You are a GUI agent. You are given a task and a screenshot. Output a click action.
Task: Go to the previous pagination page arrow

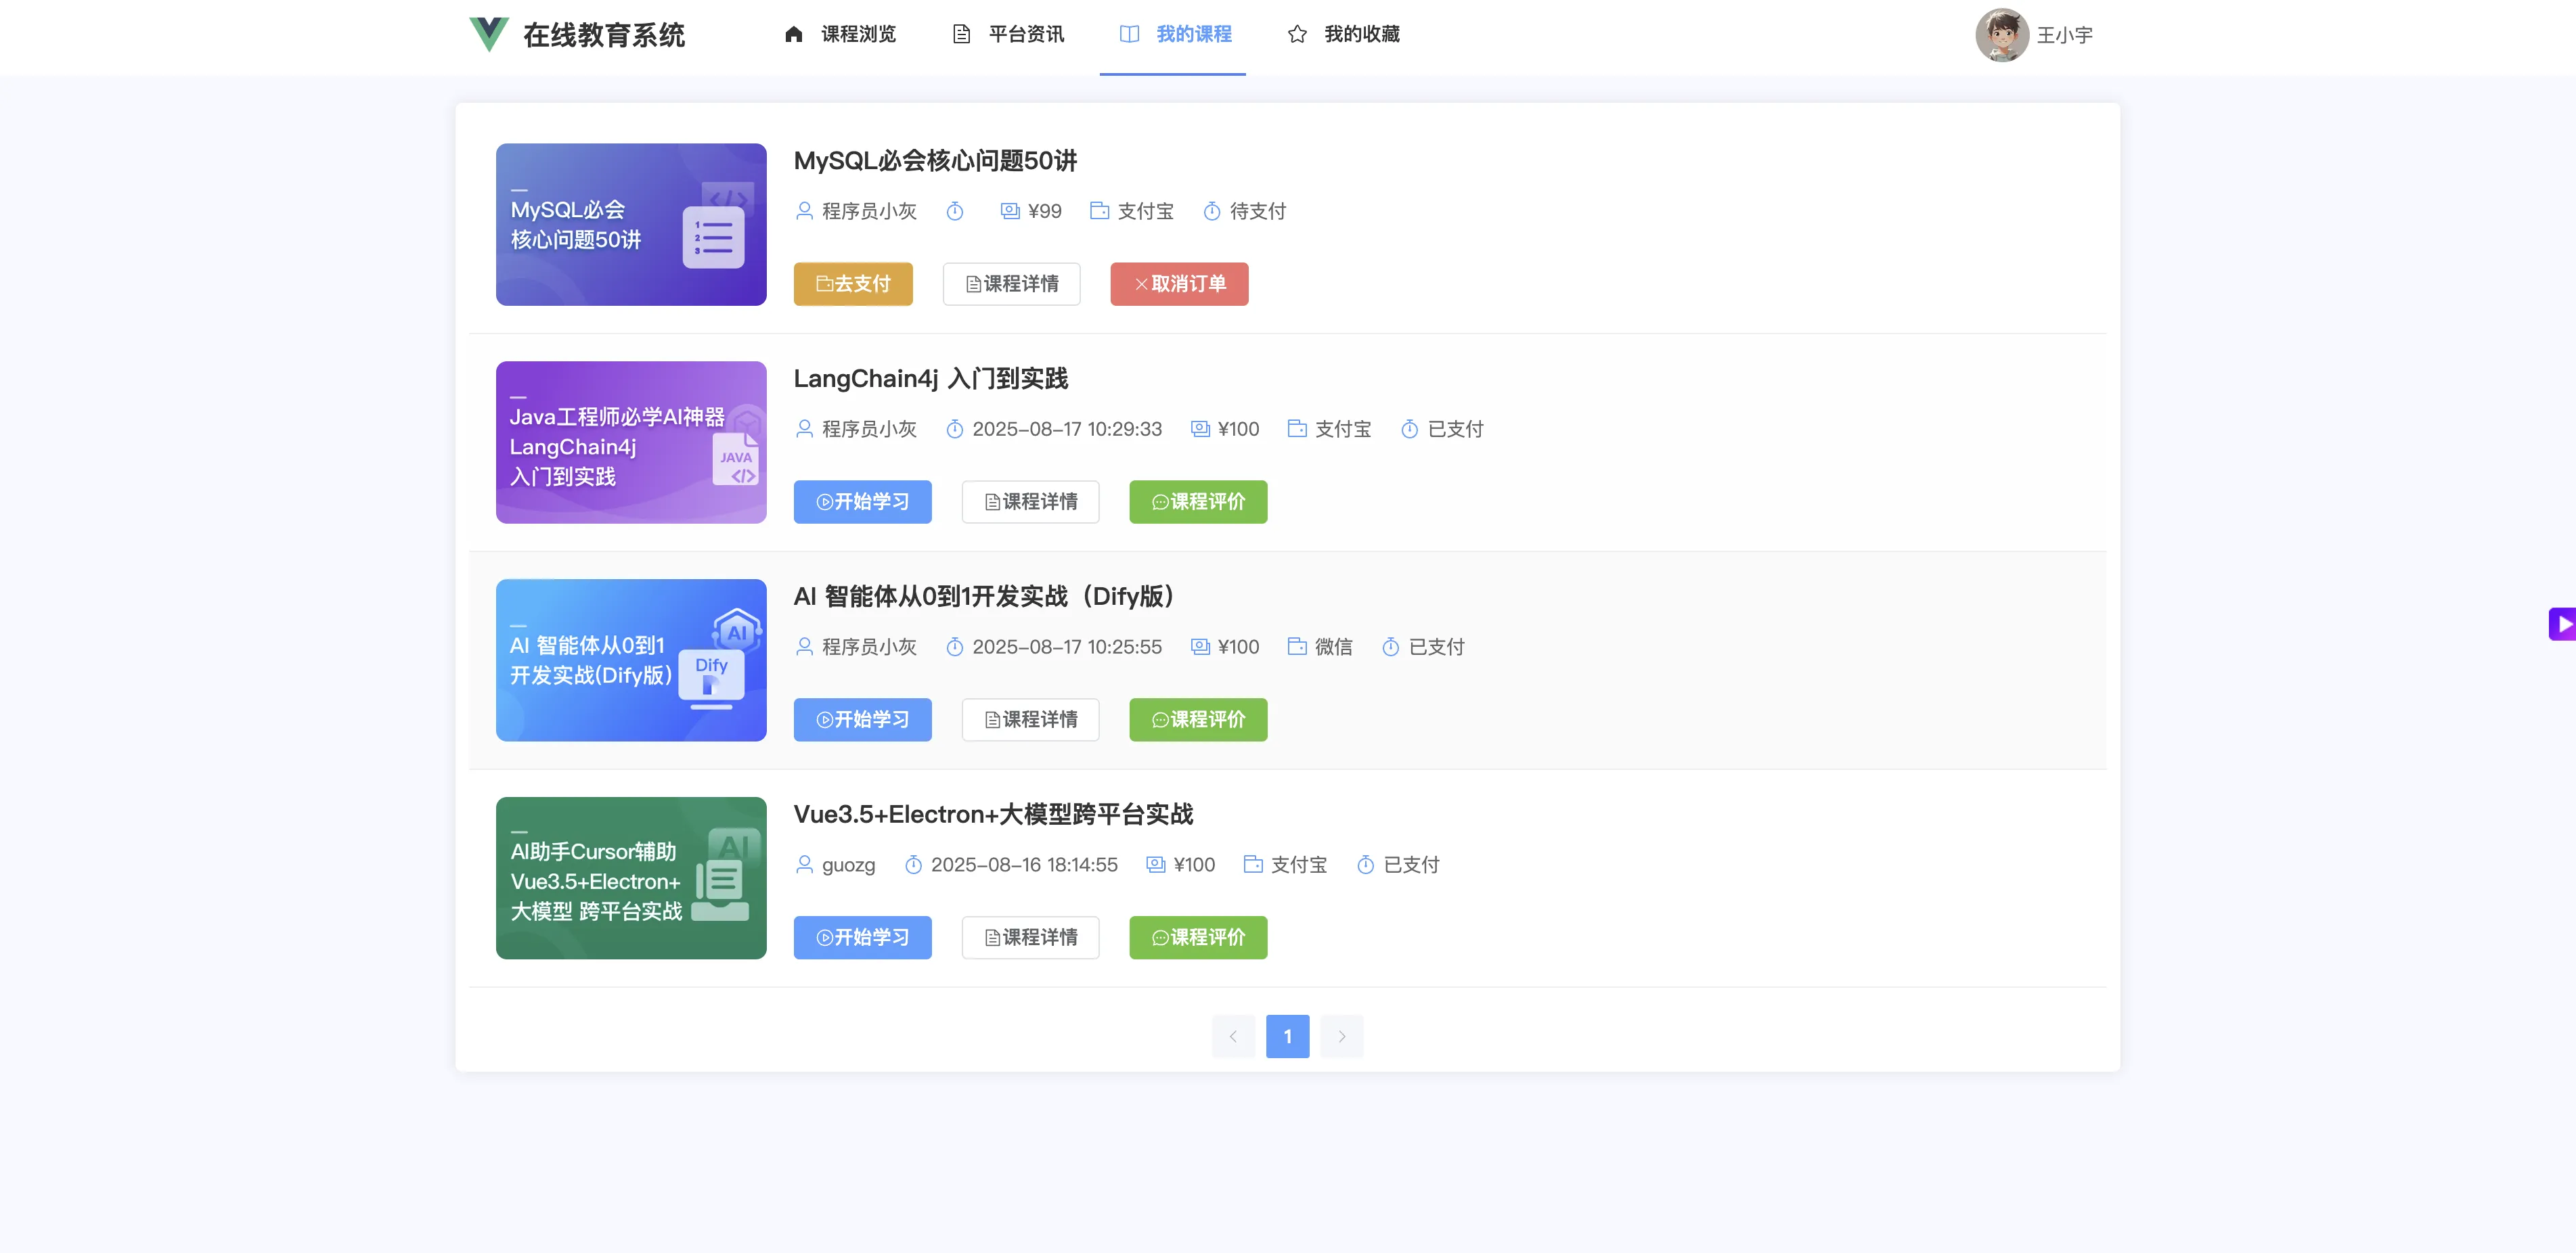(1233, 1036)
